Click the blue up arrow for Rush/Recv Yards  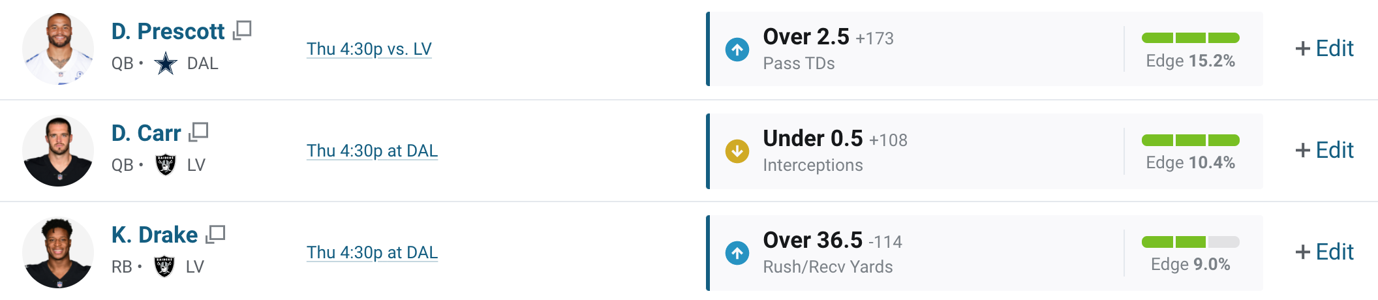click(x=737, y=253)
